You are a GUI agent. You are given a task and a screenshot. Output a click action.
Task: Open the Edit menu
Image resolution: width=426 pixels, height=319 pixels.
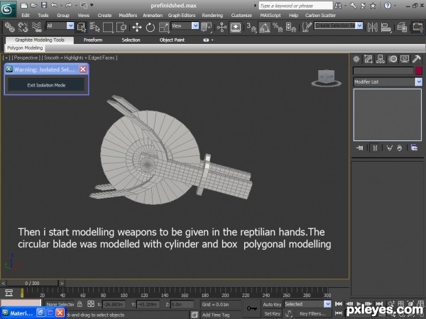coord(26,15)
